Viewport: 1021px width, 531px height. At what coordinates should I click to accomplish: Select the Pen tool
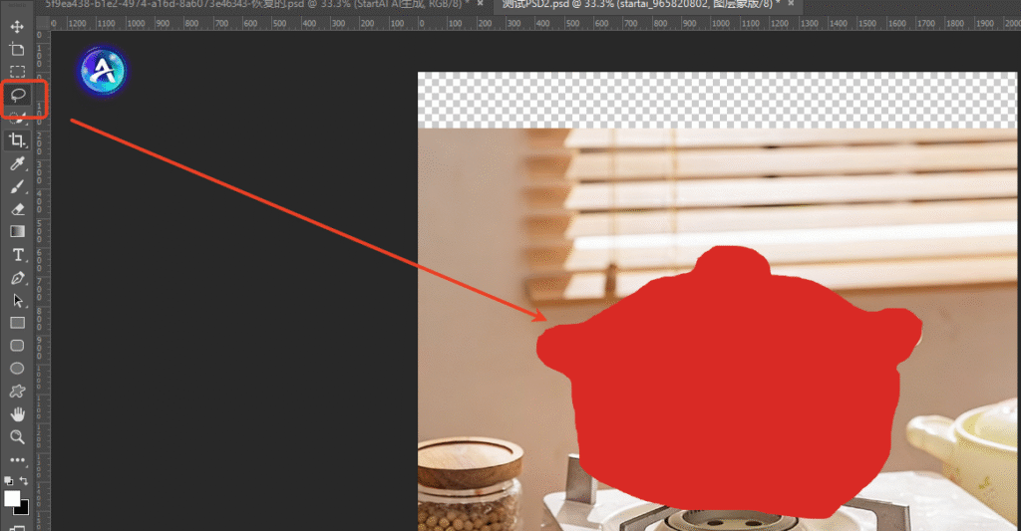tap(17, 278)
